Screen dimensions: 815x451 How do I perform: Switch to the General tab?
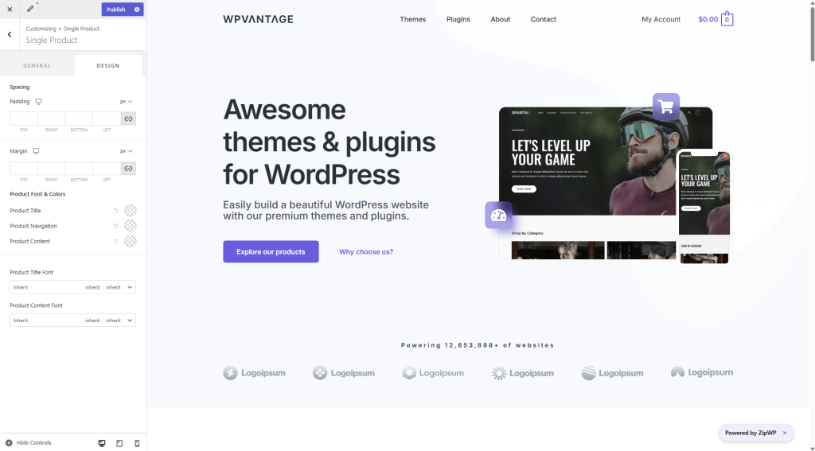click(37, 66)
